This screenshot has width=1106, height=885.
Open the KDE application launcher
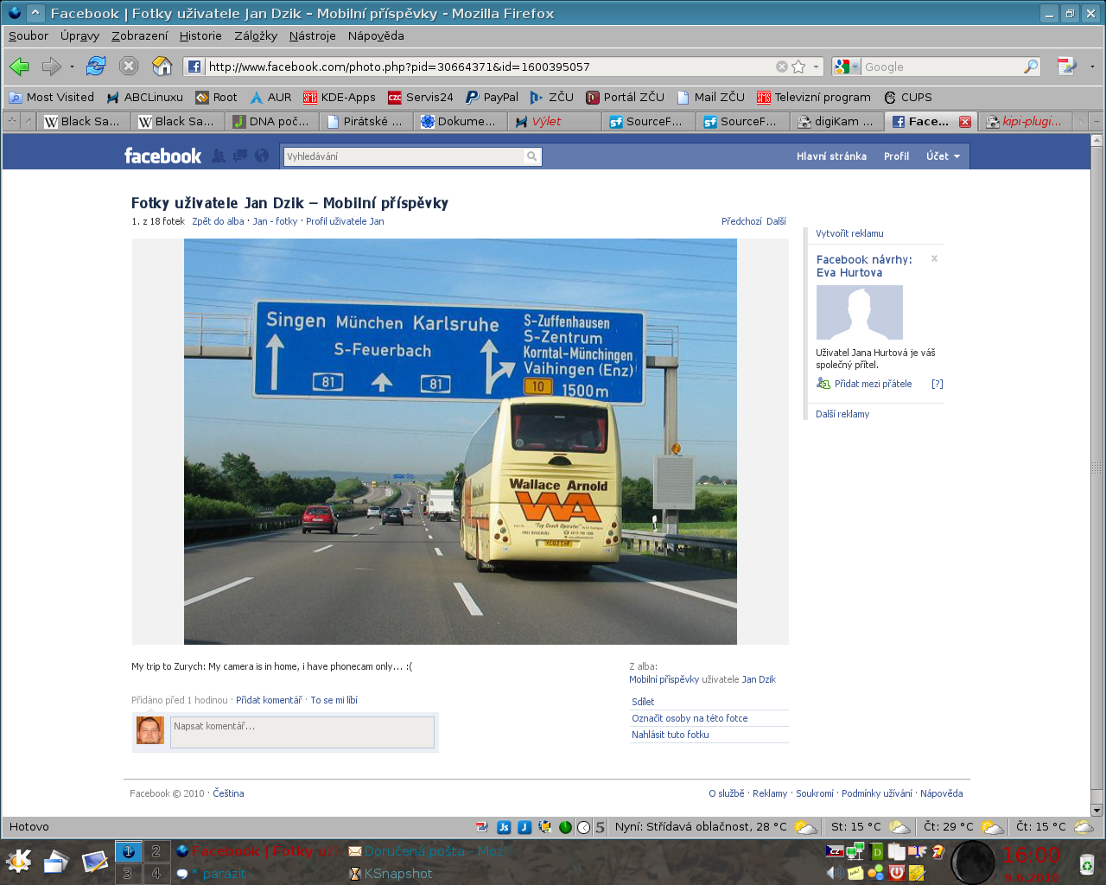coord(19,861)
